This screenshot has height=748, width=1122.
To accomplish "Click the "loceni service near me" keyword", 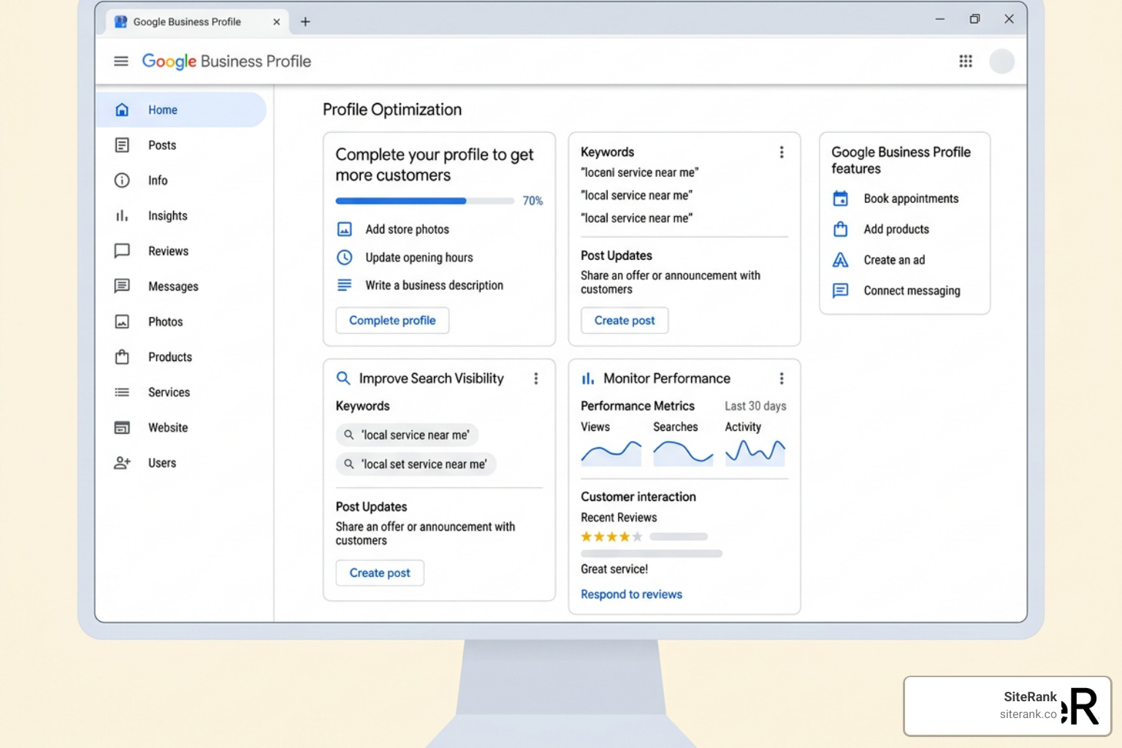I will pos(639,172).
